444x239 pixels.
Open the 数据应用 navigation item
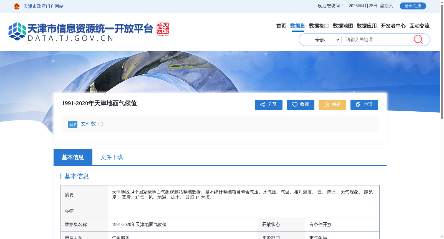(x=367, y=26)
